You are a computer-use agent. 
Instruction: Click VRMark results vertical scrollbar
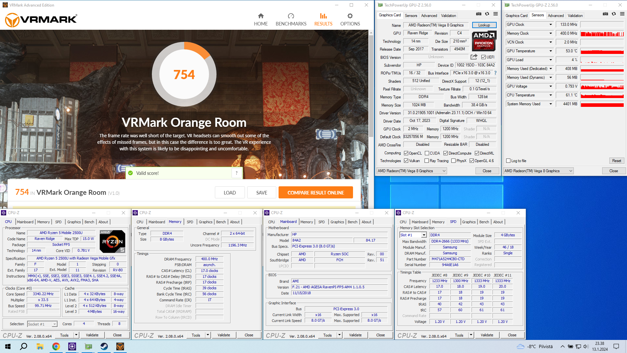coord(371,86)
